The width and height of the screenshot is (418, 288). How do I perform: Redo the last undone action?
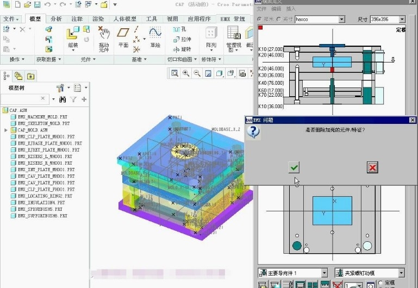tap(63, 4)
